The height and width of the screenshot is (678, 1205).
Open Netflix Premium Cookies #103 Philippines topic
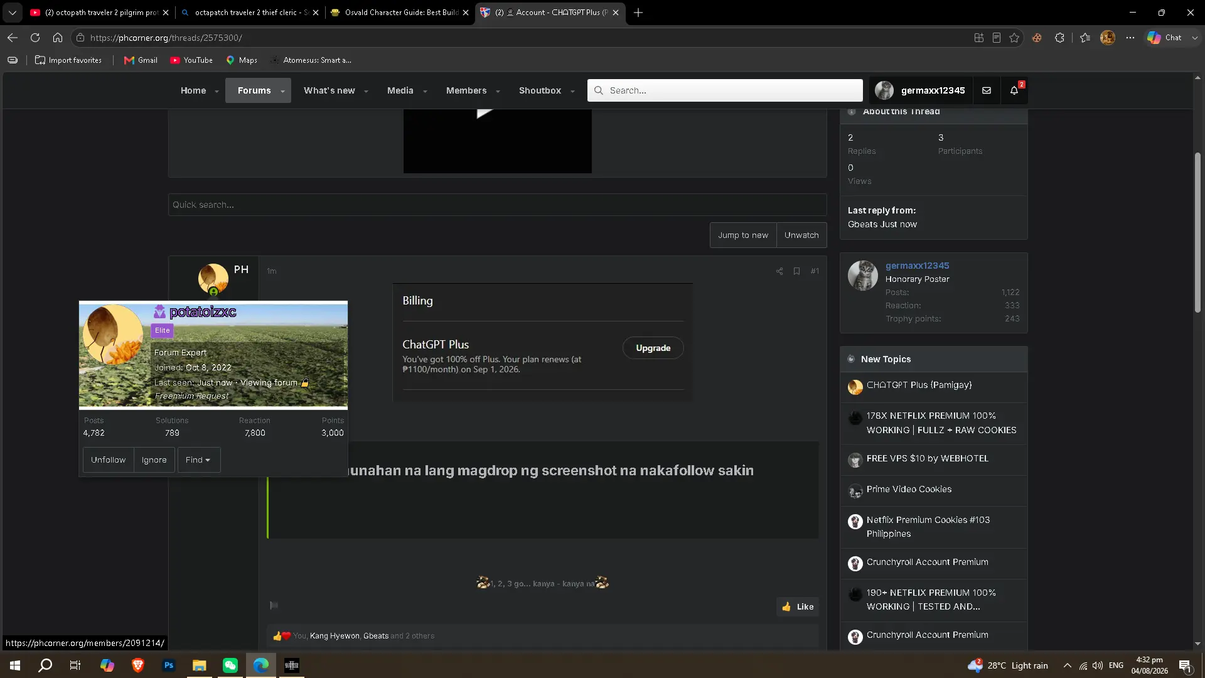click(928, 527)
